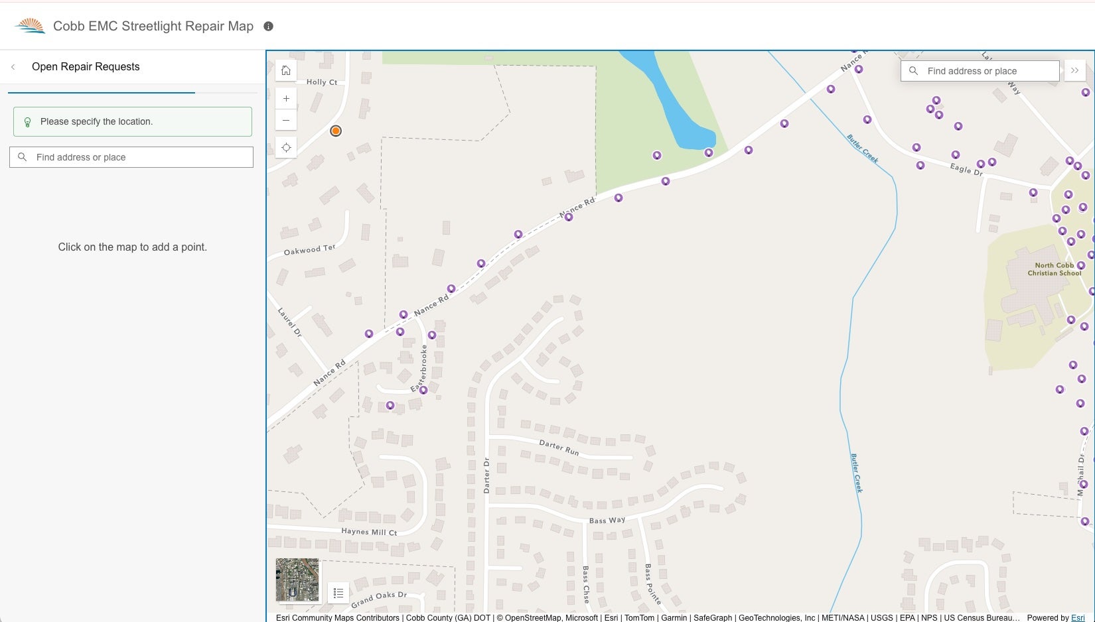The width and height of the screenshot is (1095, 622).
Task: Switch basemap using the satellite imagery thumbnail
Action: pos(297,580)
